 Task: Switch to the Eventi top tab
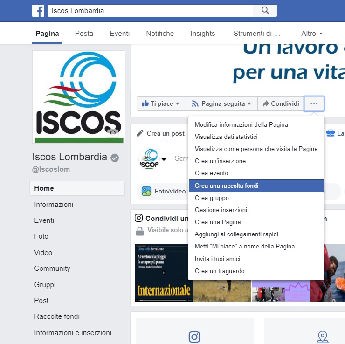[x=120, y=34]
